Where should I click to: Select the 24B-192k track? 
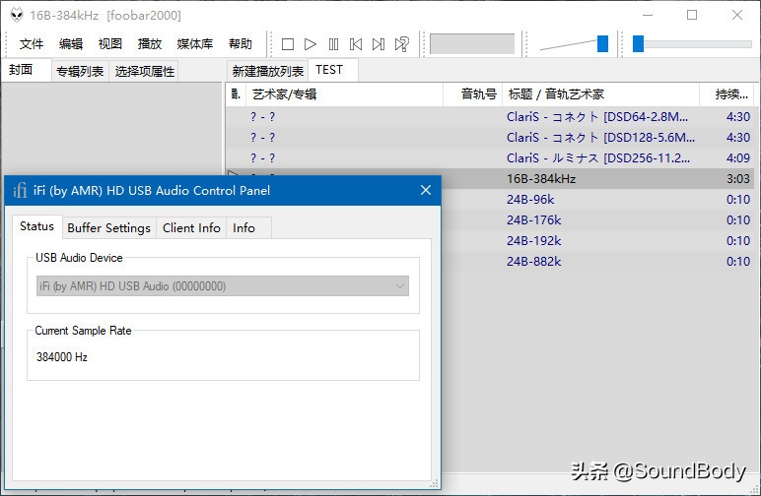click(x=597, y=241)
